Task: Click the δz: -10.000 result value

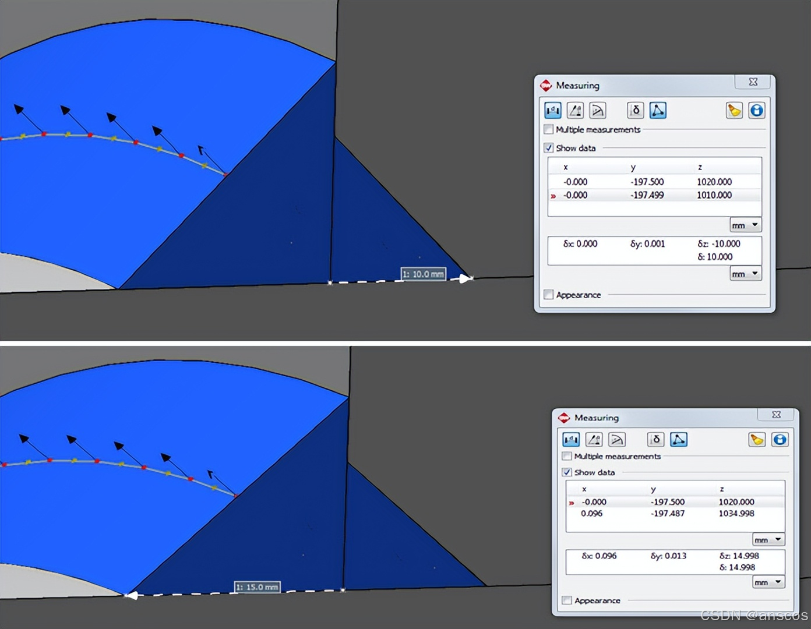Action: (719, 243)
